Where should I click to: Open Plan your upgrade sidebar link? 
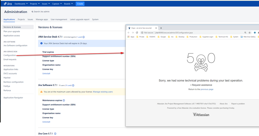pos(12,31)
